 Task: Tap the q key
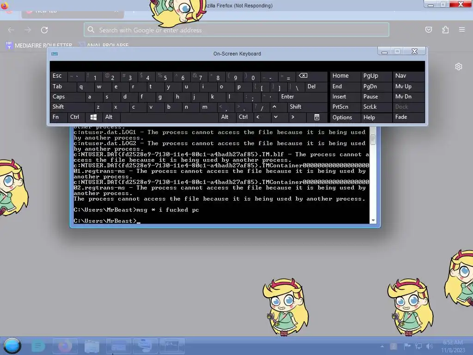pyautogui.click(x=85, y=86)
